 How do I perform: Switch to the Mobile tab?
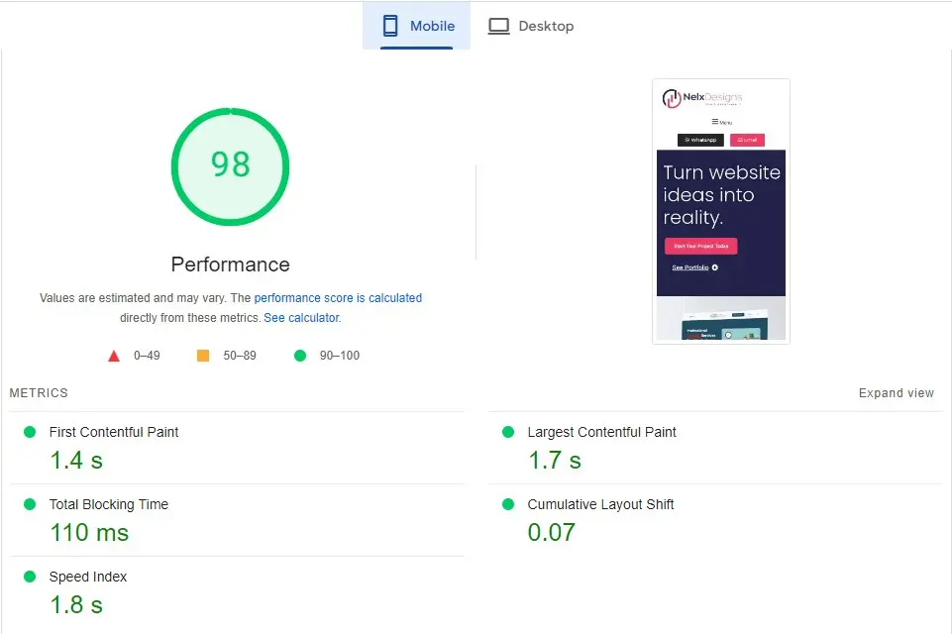pos(416,26)
